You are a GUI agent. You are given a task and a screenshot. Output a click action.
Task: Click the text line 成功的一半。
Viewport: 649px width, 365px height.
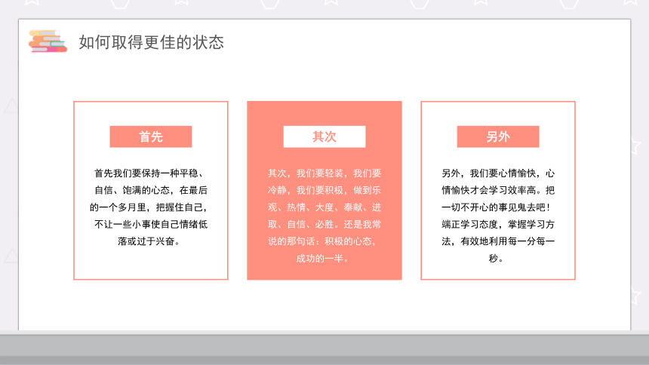[323, 258]
